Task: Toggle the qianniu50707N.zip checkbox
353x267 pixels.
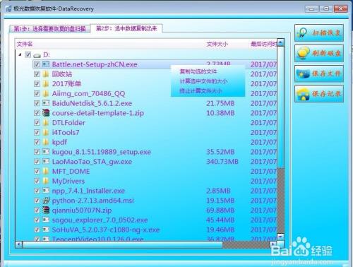Action: tap(37, 210)
